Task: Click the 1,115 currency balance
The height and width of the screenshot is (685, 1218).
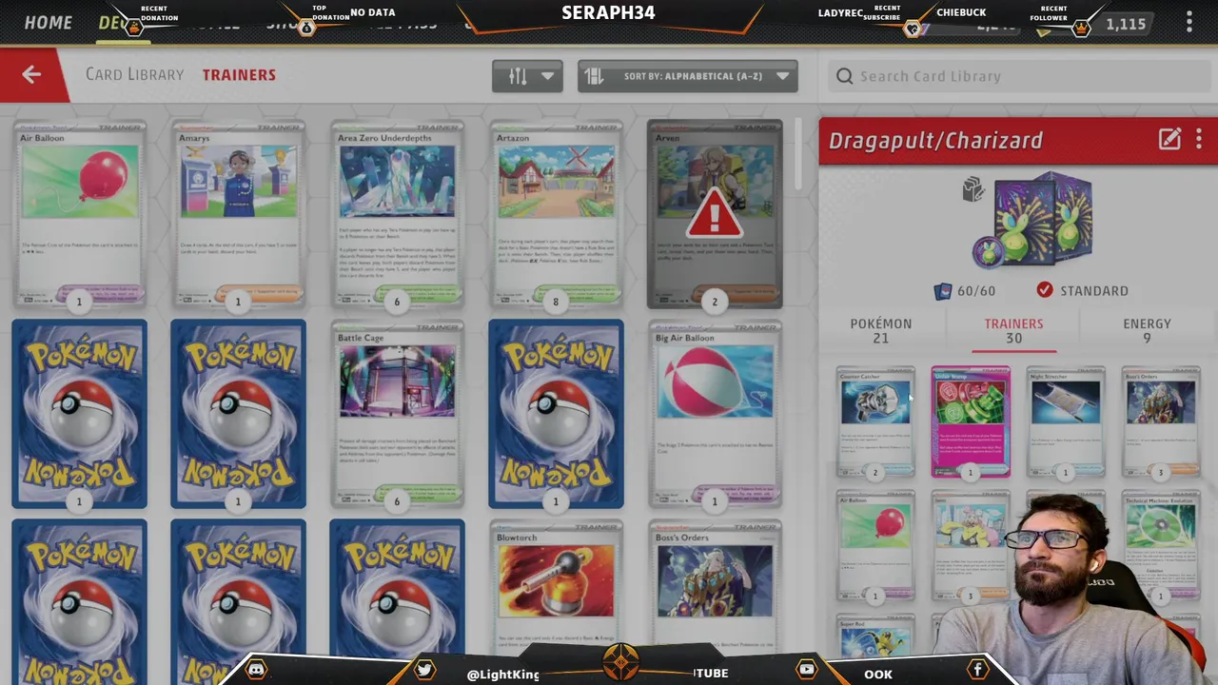Action: (x=1126, y=25)
